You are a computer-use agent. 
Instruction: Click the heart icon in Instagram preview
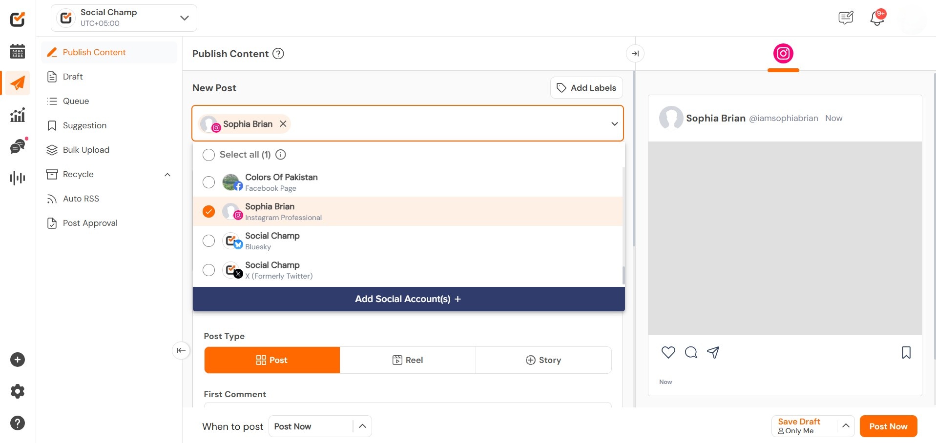[x=668, y=352]
